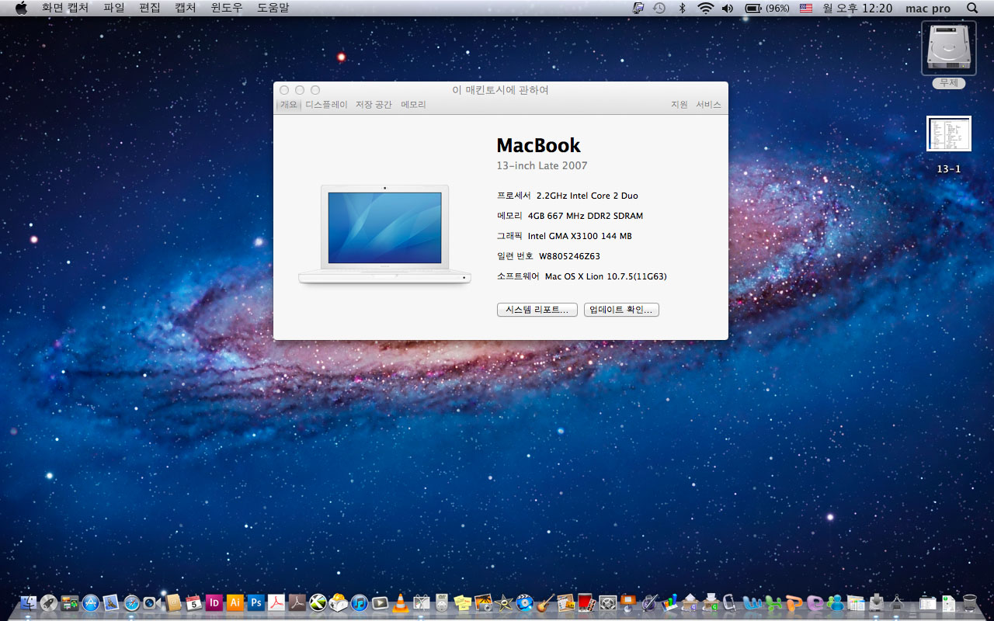Open Safari browser in the dock

pyautogui.click(x=131, y=602)
